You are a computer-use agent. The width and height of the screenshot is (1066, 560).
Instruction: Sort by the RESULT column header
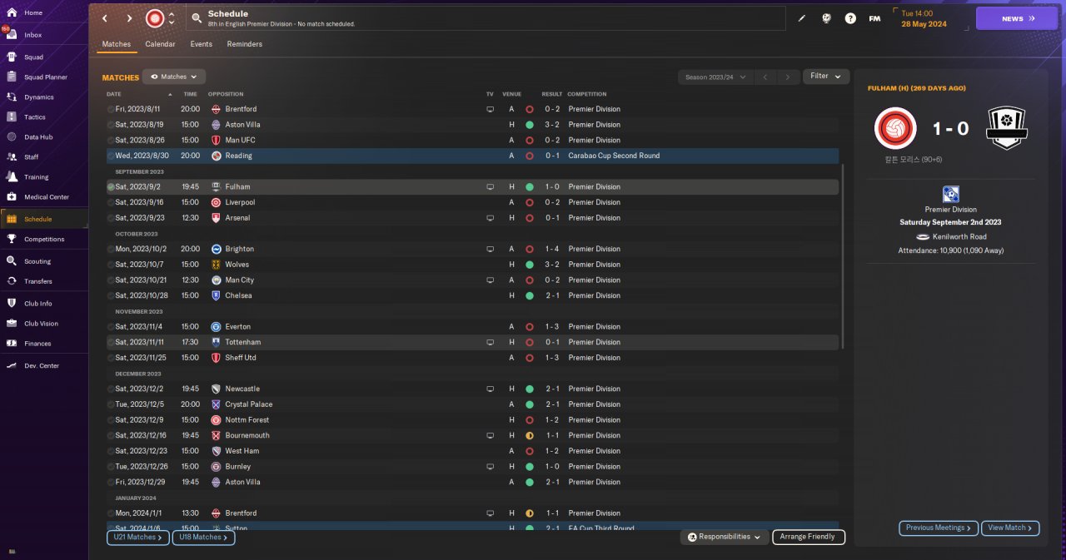(552, 94)
